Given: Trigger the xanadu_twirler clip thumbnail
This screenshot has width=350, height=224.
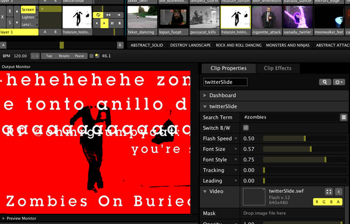Looking at the screenshot, I should point(298,17).
